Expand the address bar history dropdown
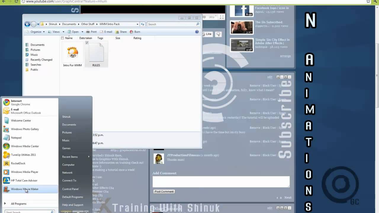This screenshot has width=379, height=213. click(x=137, y=24)
